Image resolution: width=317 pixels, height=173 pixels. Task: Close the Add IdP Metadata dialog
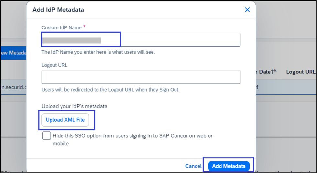tap(247, 10)
